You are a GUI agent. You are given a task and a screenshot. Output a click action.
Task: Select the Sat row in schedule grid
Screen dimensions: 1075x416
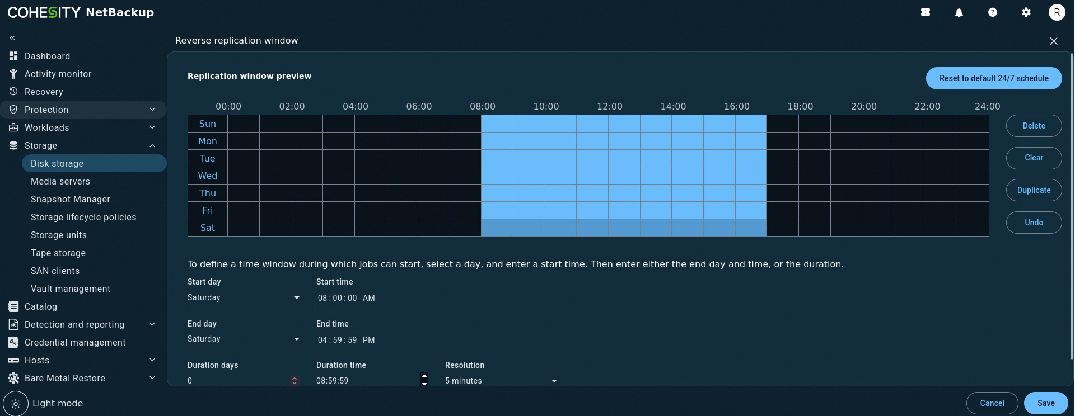tap(208, 228)
